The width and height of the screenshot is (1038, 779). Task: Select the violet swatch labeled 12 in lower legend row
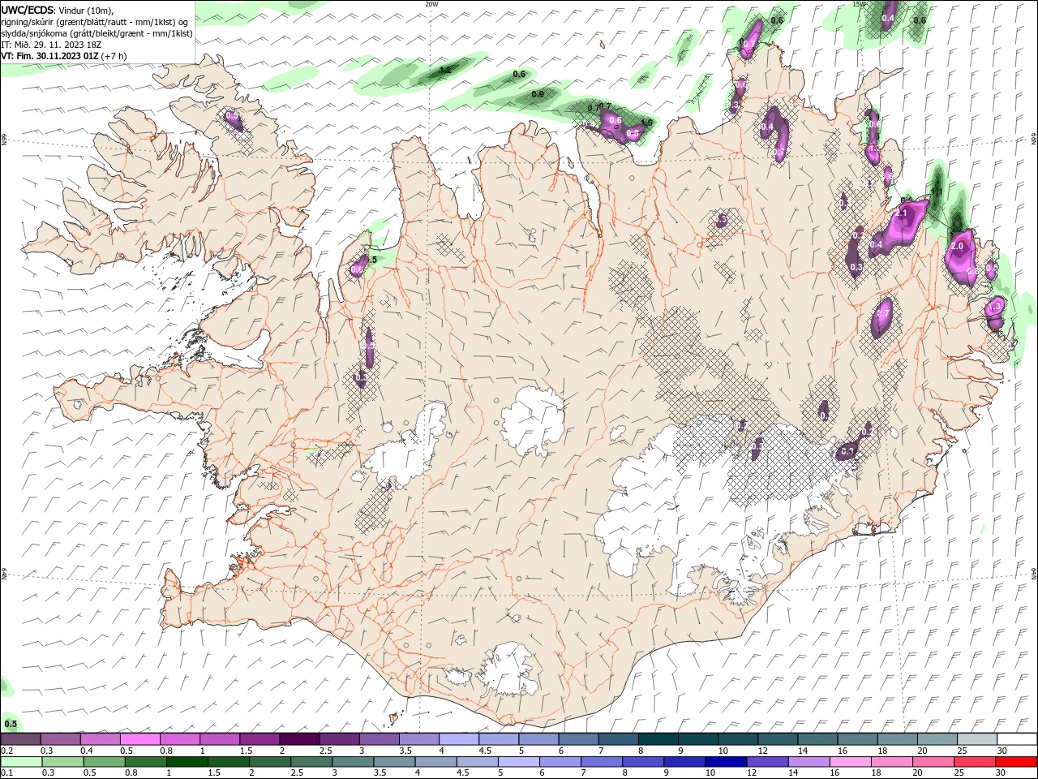(x=768, y=762)
